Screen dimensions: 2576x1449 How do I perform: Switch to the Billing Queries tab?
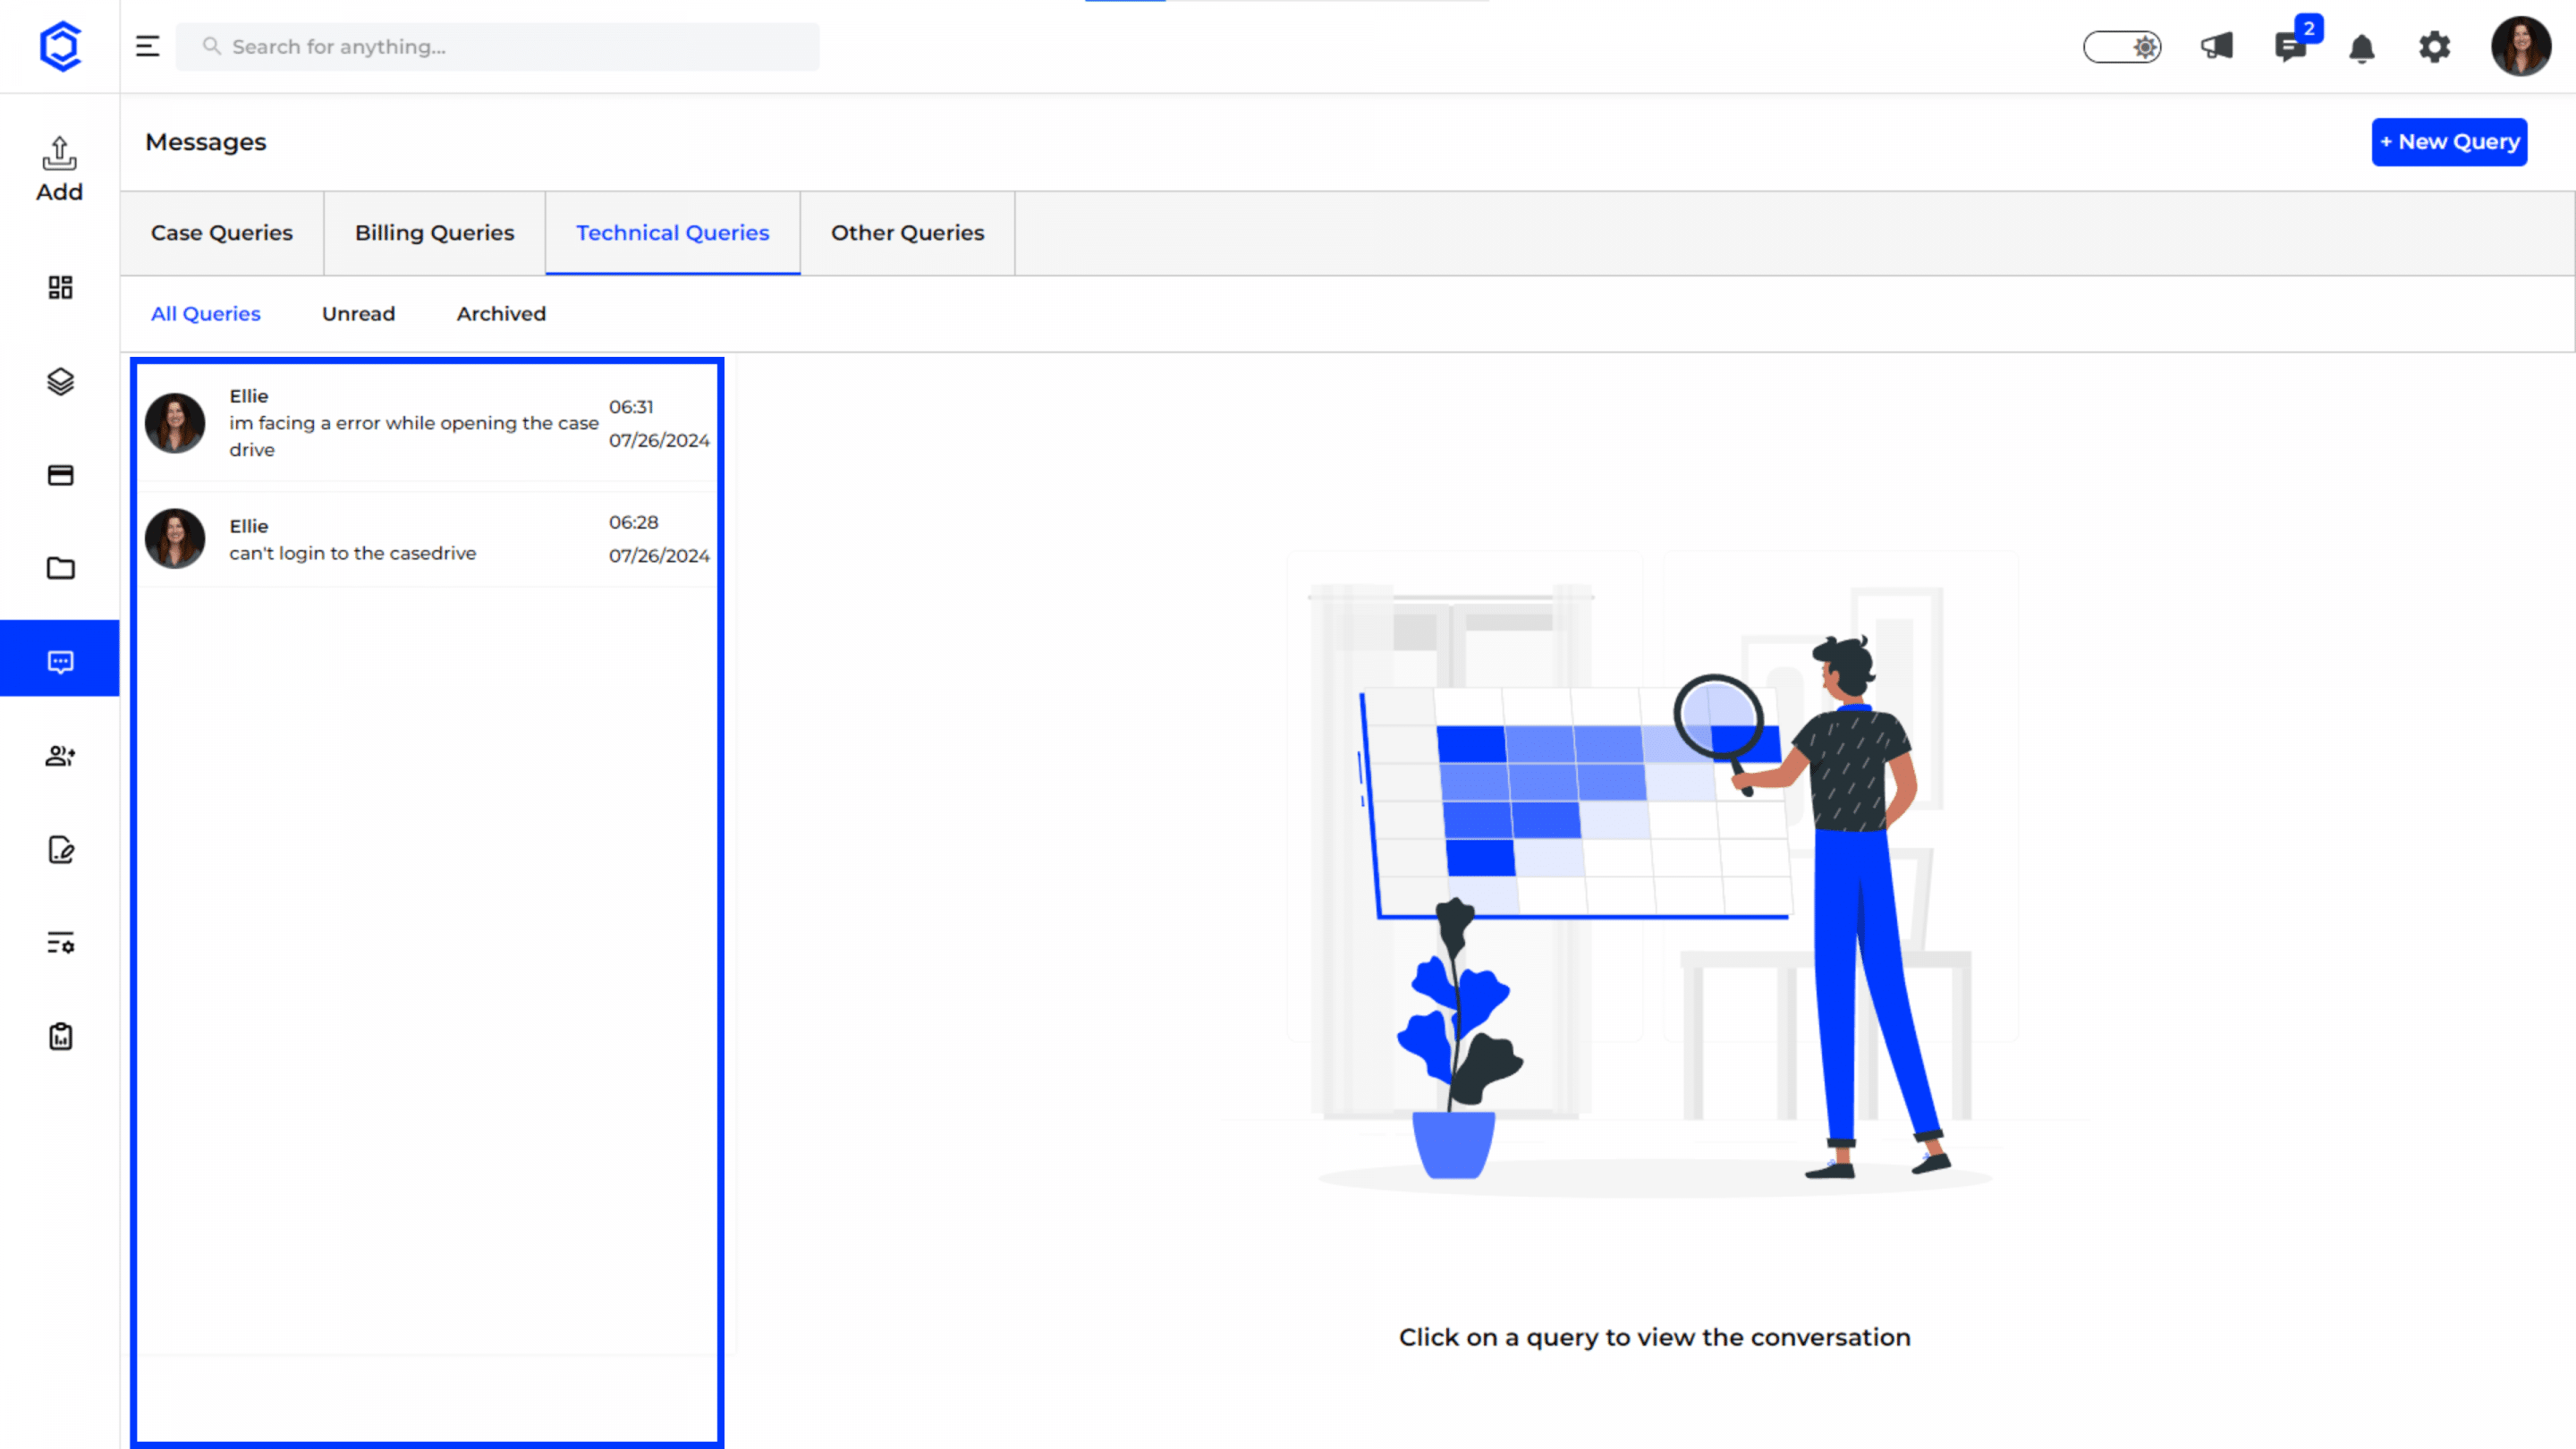point(434,233)
